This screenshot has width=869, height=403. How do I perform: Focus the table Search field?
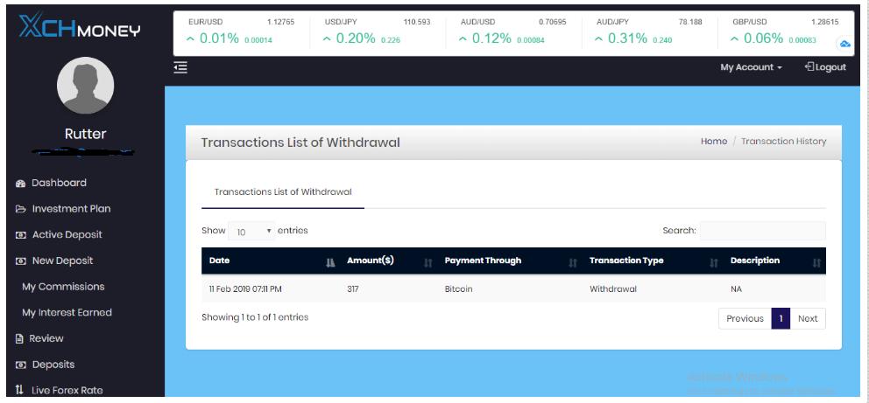click(x=763, y=231)
